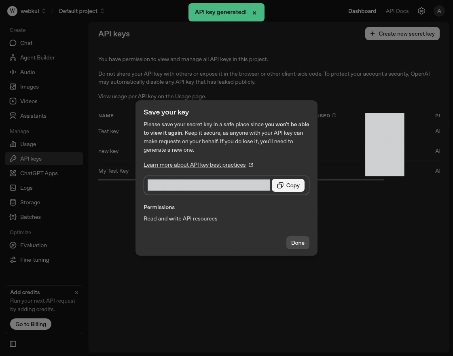The height and width of the screenshot is (356, 453).
Task: Click the settings gear icon
Action: click(x=421, y=11)
